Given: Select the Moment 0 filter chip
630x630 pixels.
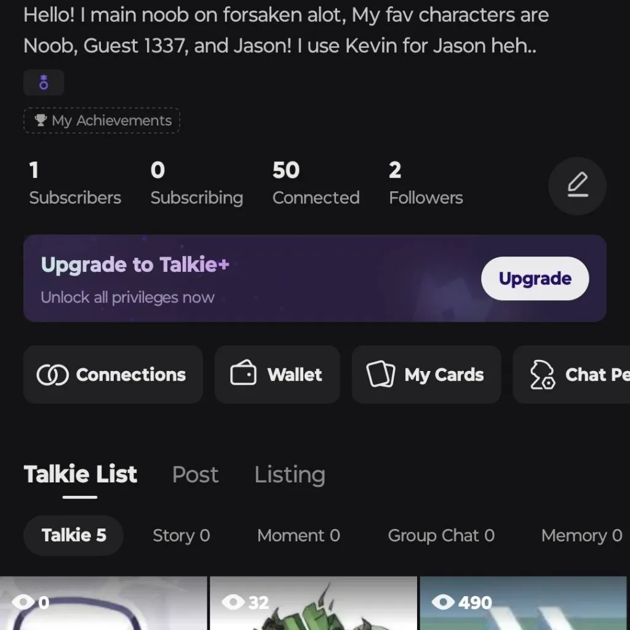Looking at the screenshot, I should coord(298,535).
